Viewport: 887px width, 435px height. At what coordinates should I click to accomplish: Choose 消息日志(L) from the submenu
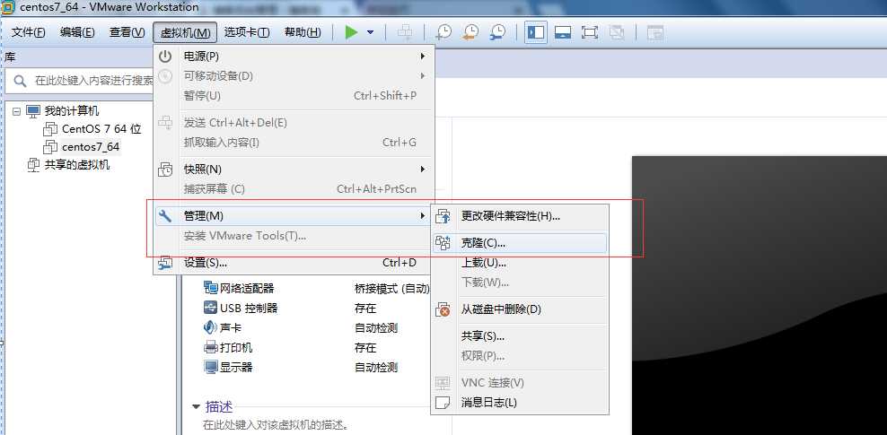point(519,403)
